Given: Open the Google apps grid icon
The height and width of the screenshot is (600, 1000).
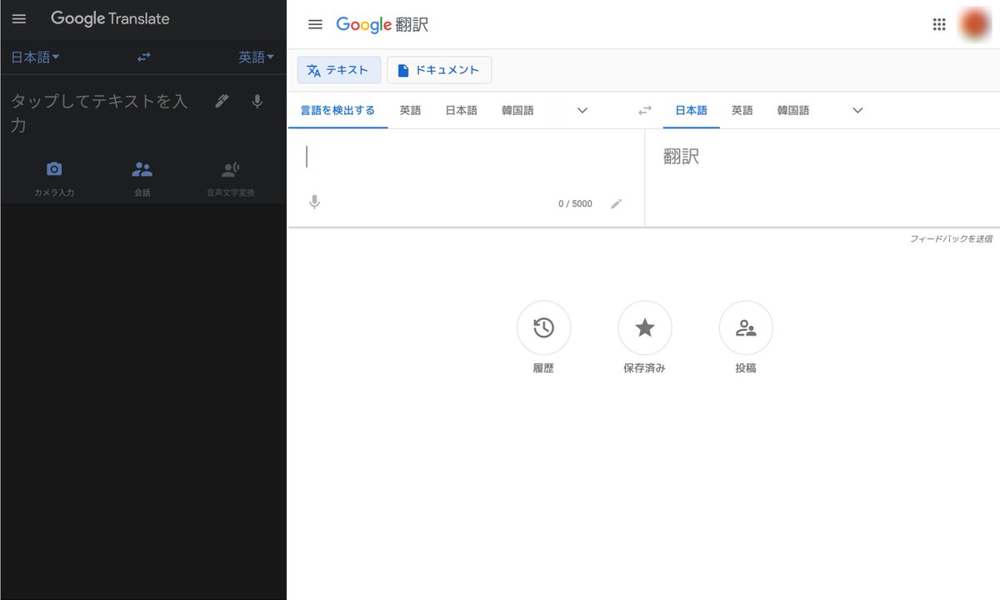Looking at the screenshot, I should pos(939,24).
